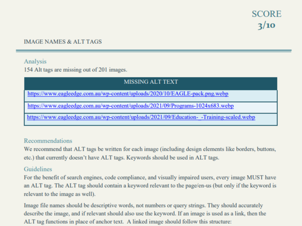Click the 3/10 score value

coord(267,25)
